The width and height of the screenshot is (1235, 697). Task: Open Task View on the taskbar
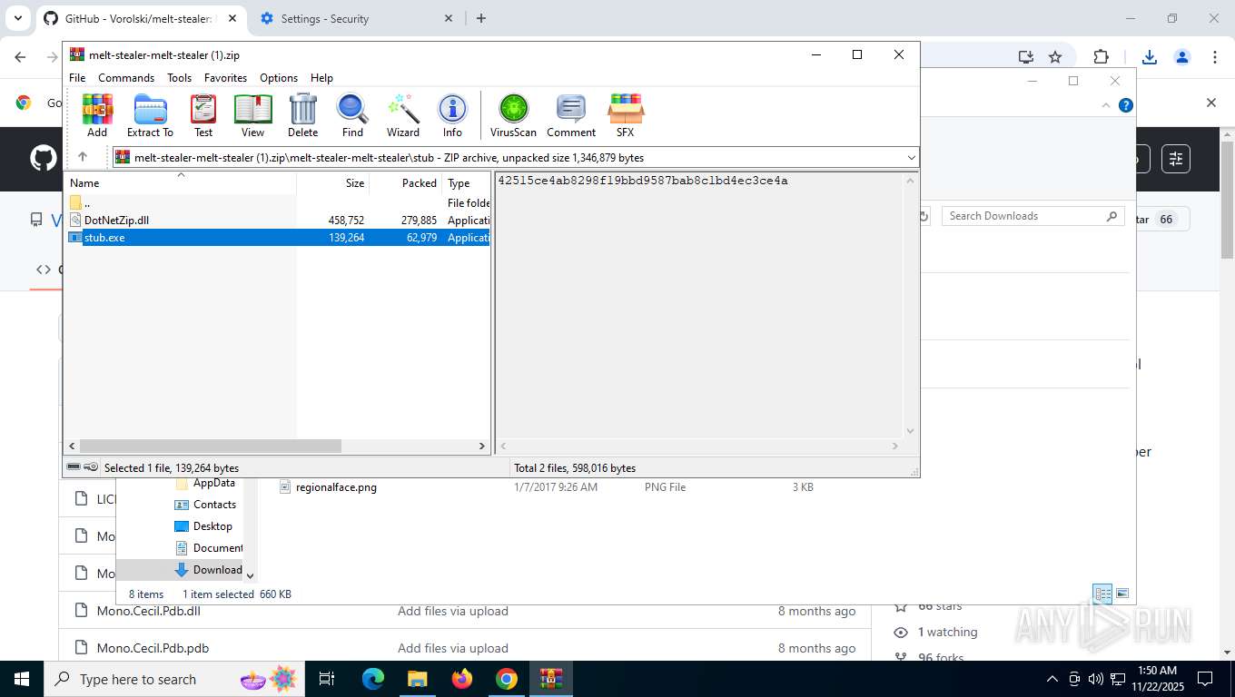tap(327, 679)
